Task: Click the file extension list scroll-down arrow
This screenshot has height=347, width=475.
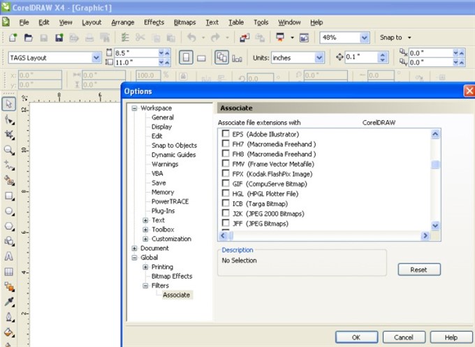Action: 435,226
